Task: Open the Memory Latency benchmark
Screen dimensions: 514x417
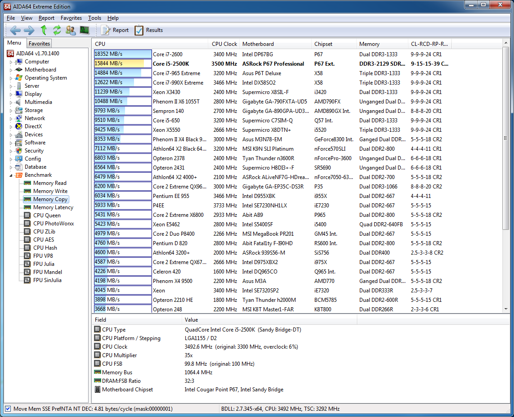Action: (x=53, y=207)
